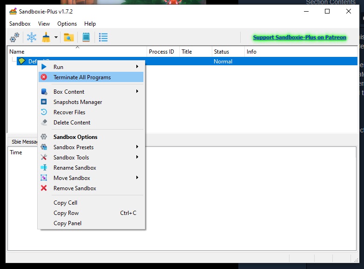The width and height of the screenshot is (364, 269).
Task: Expand Sandbox Tools submenu
Action: [91, 157]
